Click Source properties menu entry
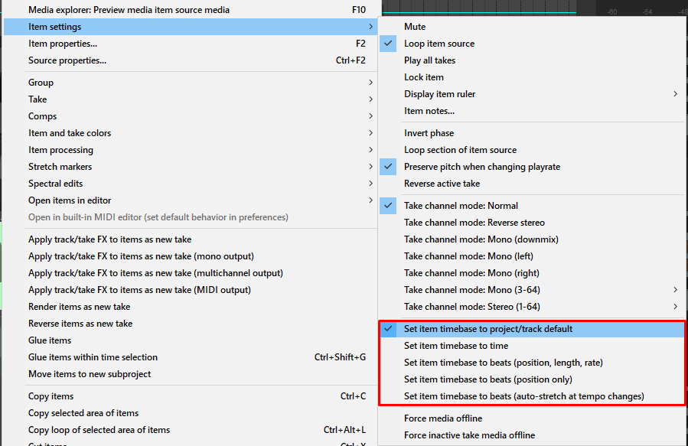688x446 pixels. pos(67,60)
